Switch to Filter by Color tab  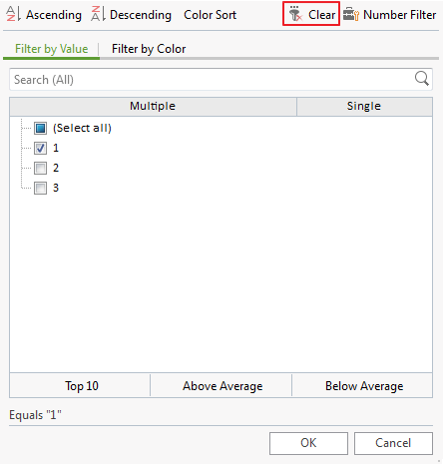click(149, 49)
